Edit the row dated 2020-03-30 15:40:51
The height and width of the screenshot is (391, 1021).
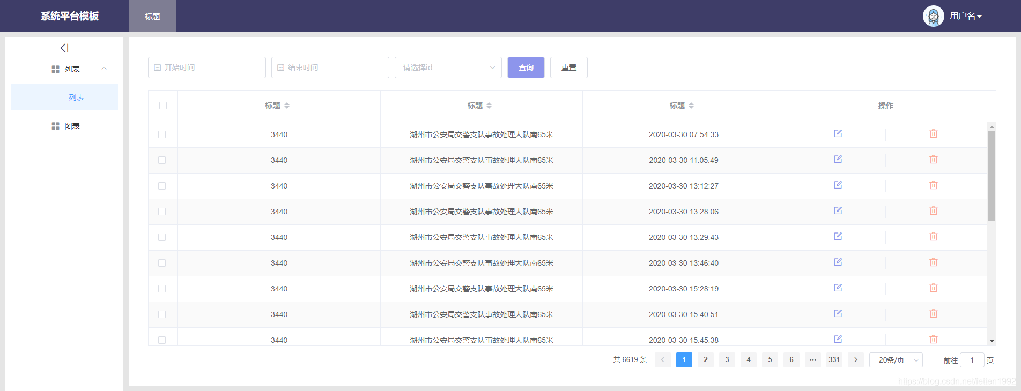[838, 313]
